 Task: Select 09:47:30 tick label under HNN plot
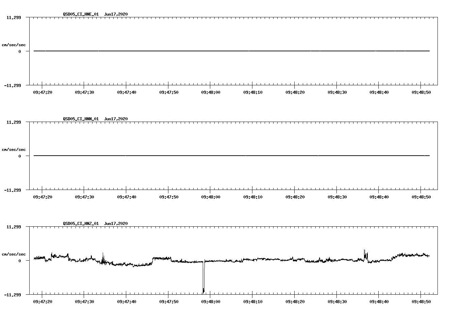click(84, 197)
